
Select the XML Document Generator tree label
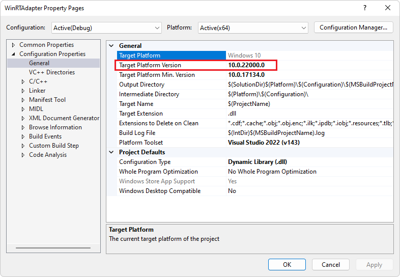pyautogui.click(x=64, y=118)
